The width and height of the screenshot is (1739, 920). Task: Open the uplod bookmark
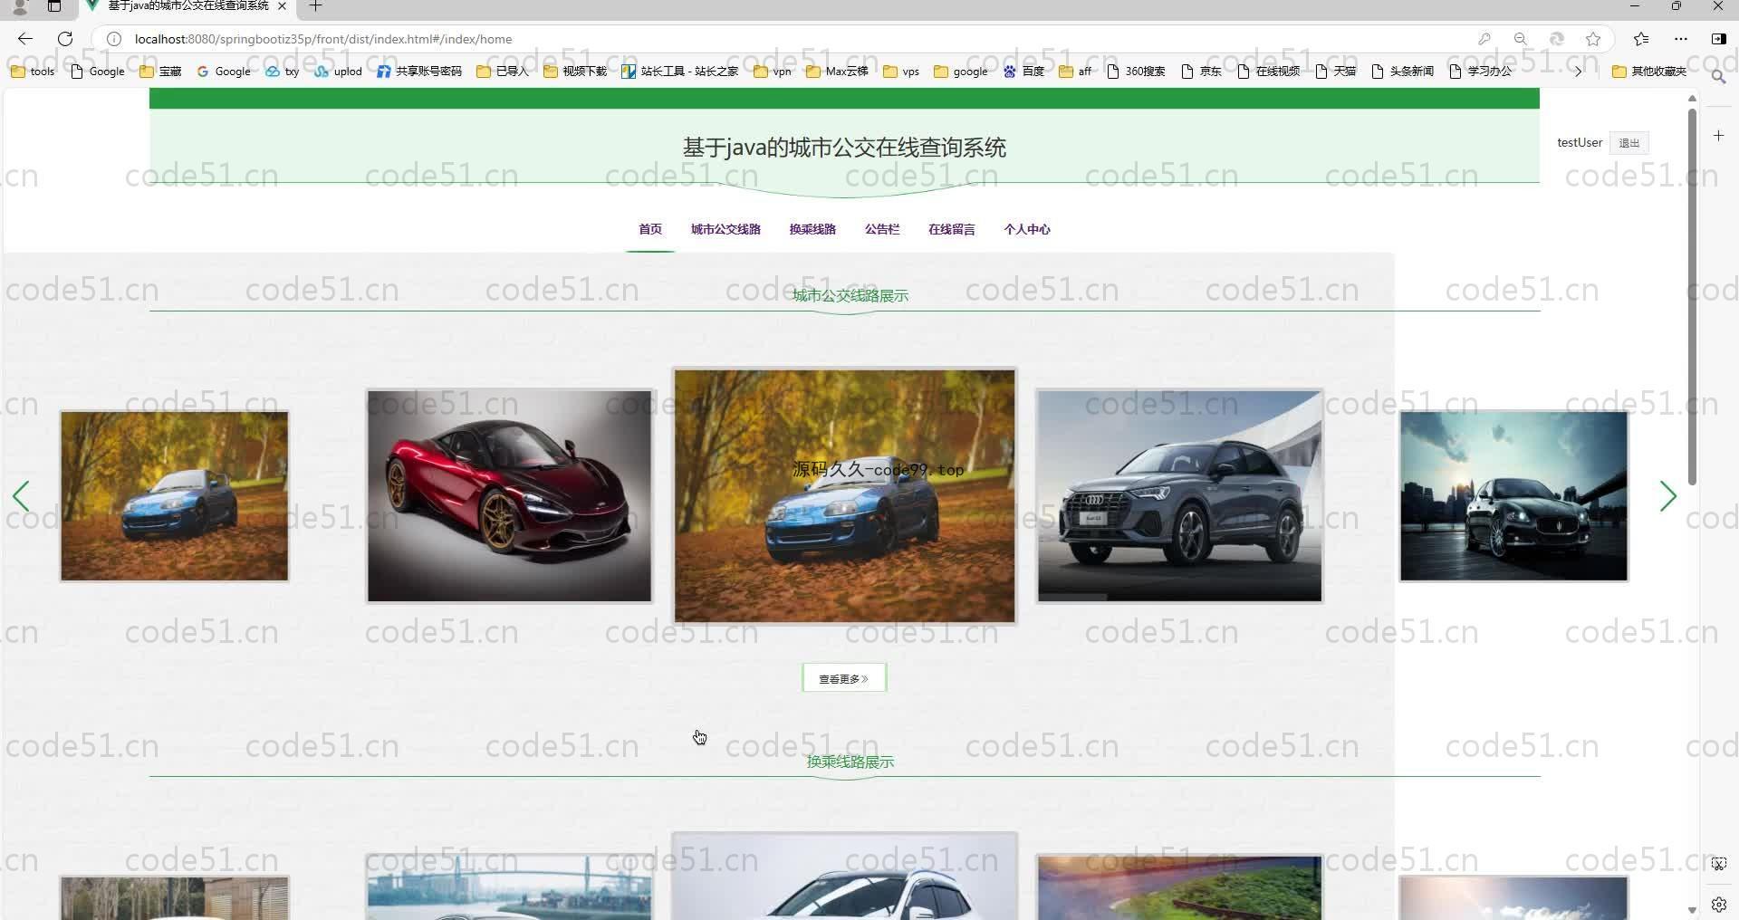point(338,72)
